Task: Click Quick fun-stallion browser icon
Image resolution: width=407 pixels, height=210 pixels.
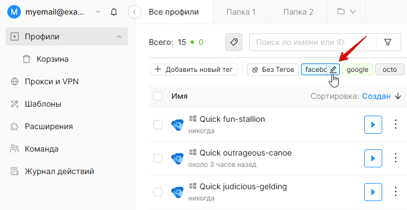Action: pos(178,125)
